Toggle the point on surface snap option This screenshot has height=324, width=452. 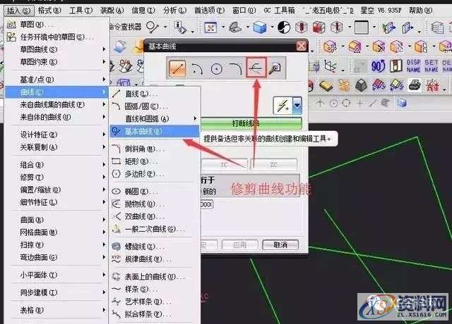pyautogui.click(x=386, y=103)
